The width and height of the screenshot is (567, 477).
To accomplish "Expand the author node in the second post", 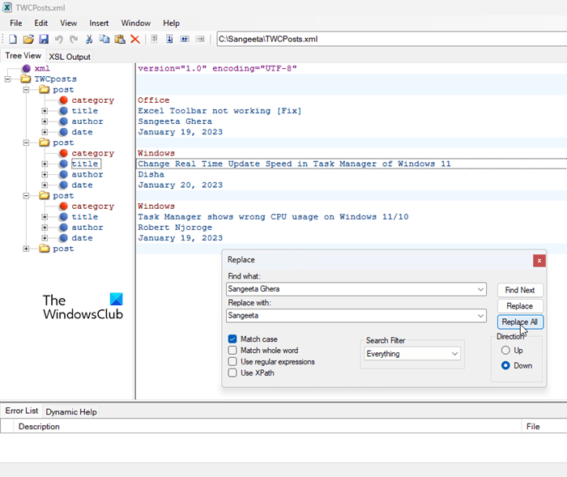I will [x=45, y=174].
